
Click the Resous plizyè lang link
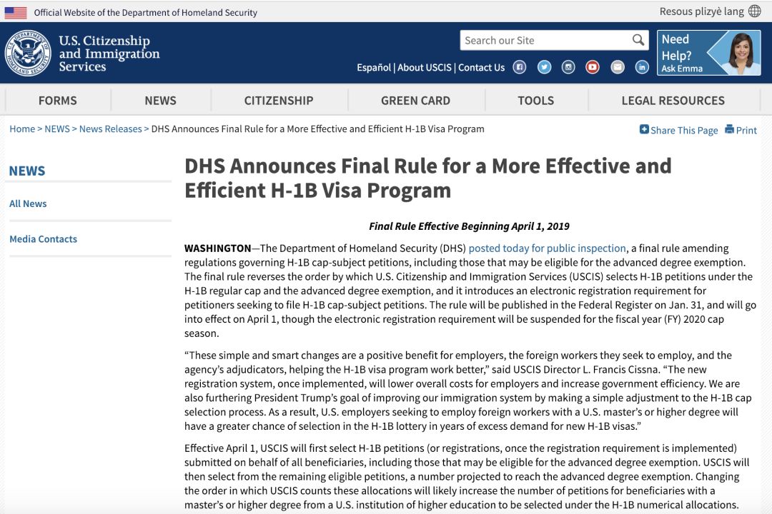tap(702, 11)
